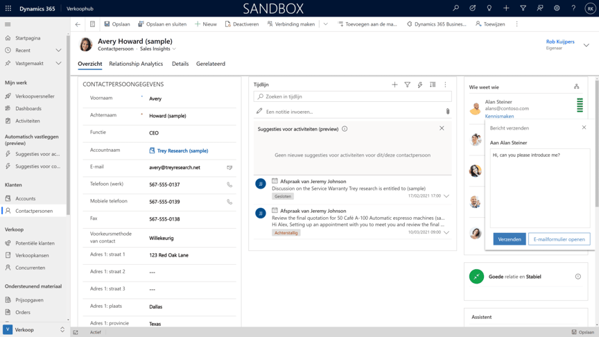Click the info icon next to Suggesties voor activiteiten

pos(345,129)
